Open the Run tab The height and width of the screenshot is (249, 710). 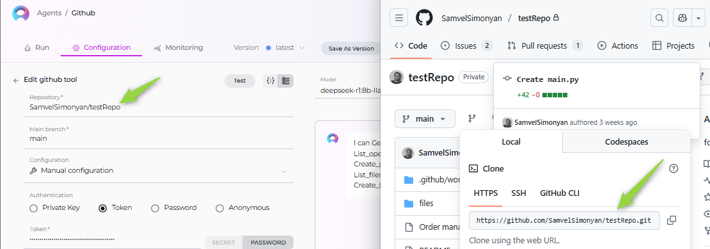[x=36, y=47]
